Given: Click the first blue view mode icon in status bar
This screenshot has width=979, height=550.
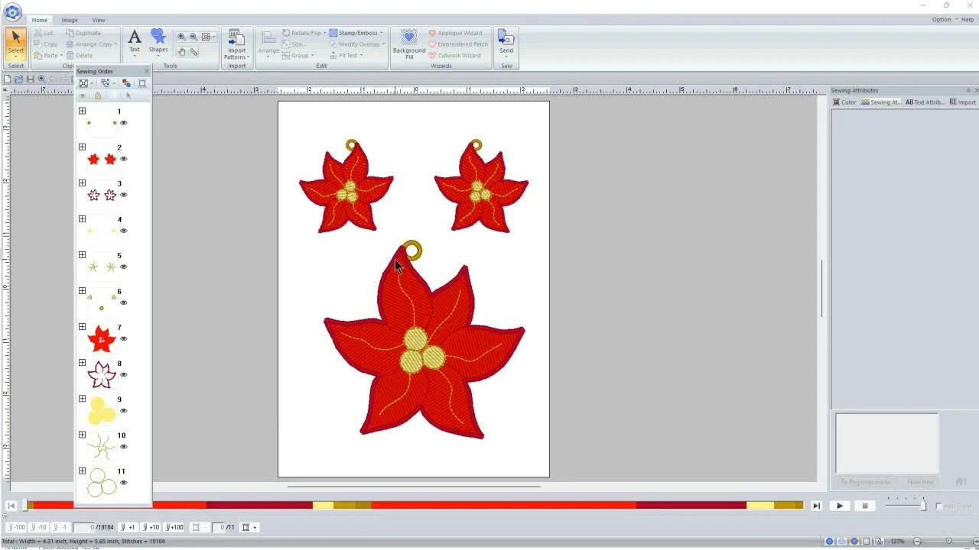Looking at the screenshot, I should click(830, 542).
